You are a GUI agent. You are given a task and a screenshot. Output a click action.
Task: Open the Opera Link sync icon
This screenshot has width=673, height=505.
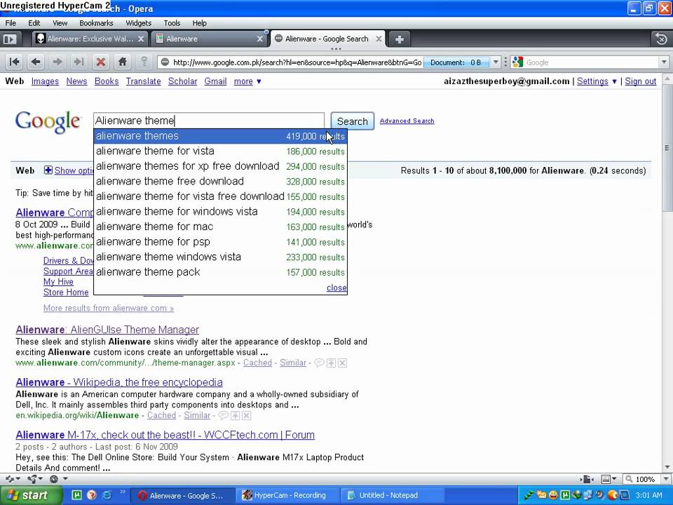11,478
